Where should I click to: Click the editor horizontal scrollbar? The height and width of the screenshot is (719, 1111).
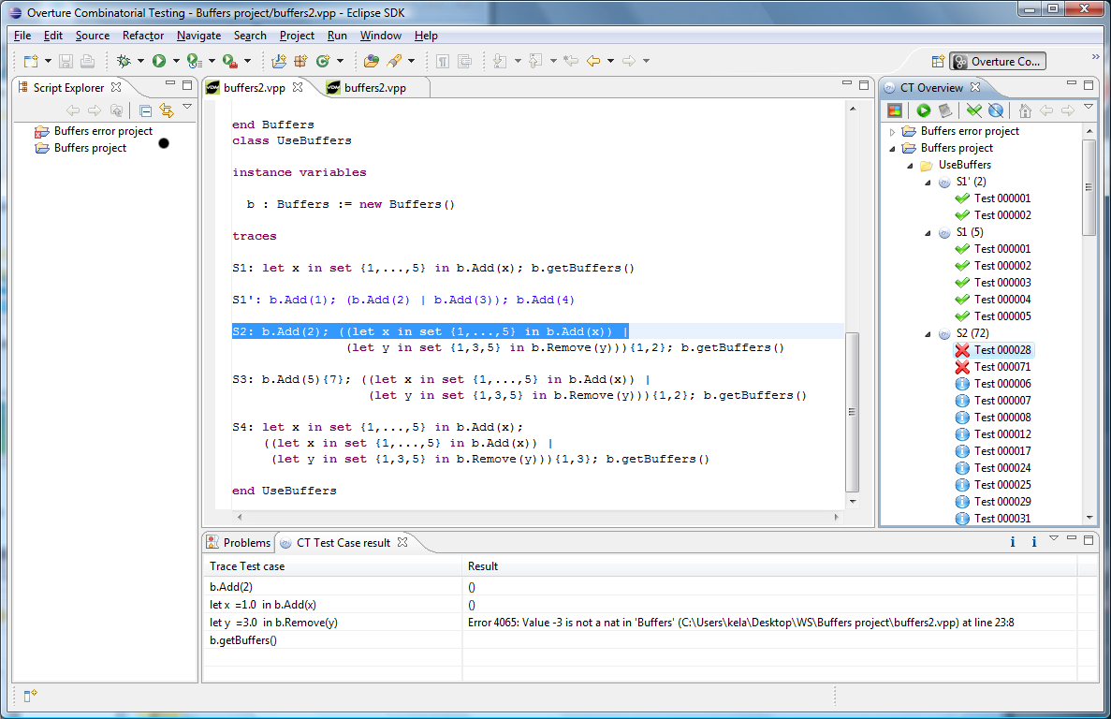[537, 517]
